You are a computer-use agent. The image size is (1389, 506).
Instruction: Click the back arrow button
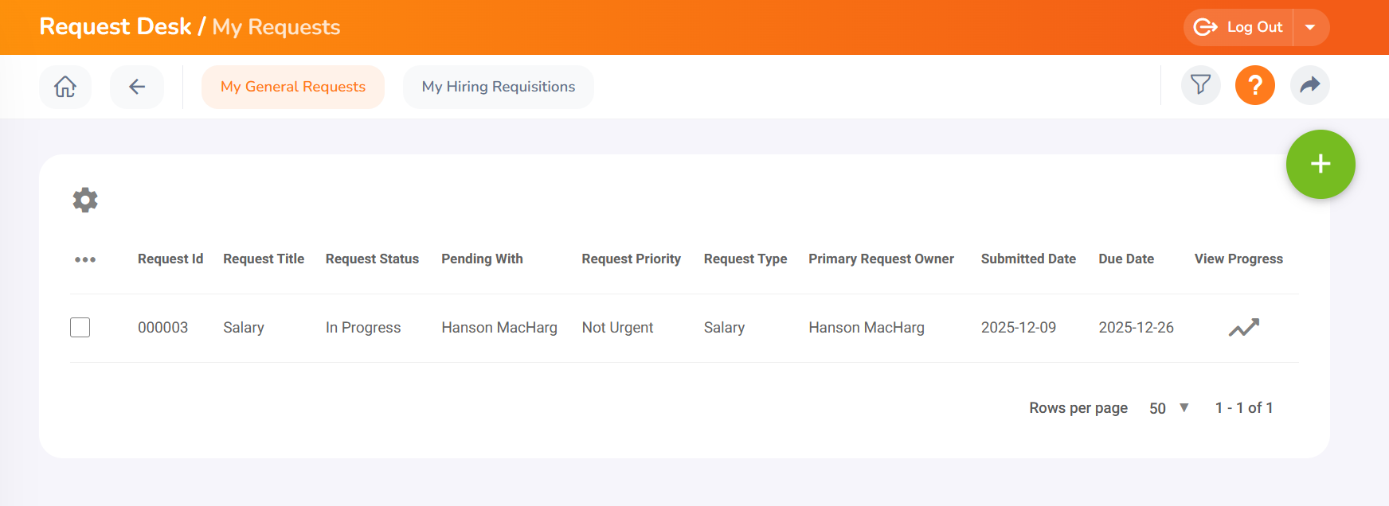(x=137, y=87)
